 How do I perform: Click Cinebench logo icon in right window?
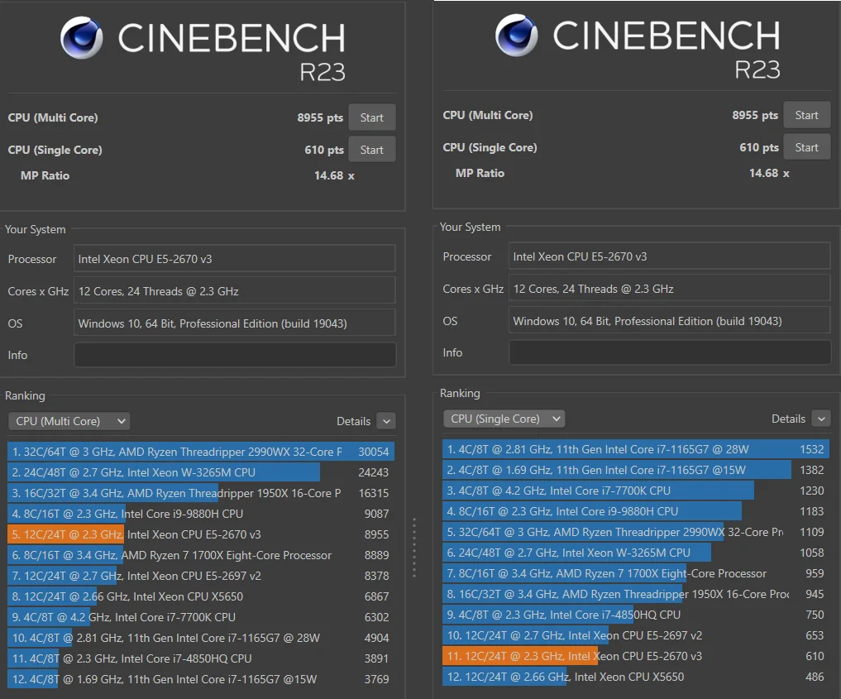click(x=517, y=35)
